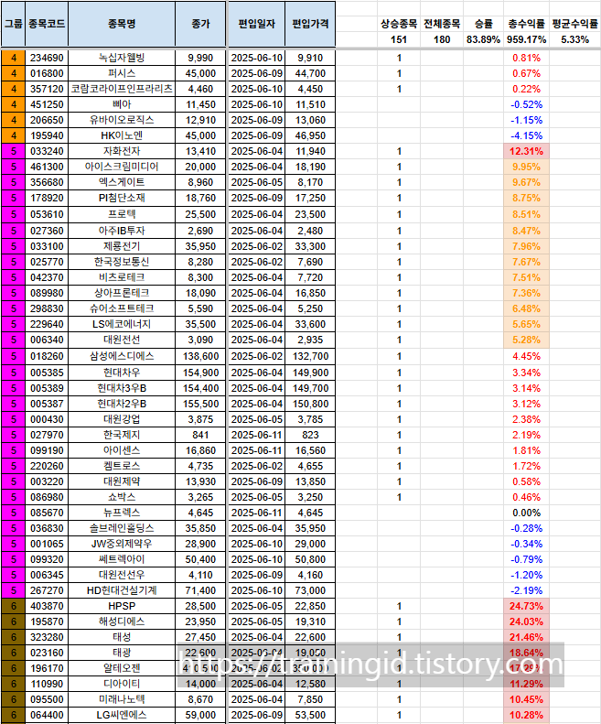
Task: Click stock name 디아이티
Action: tap(122, 685)
